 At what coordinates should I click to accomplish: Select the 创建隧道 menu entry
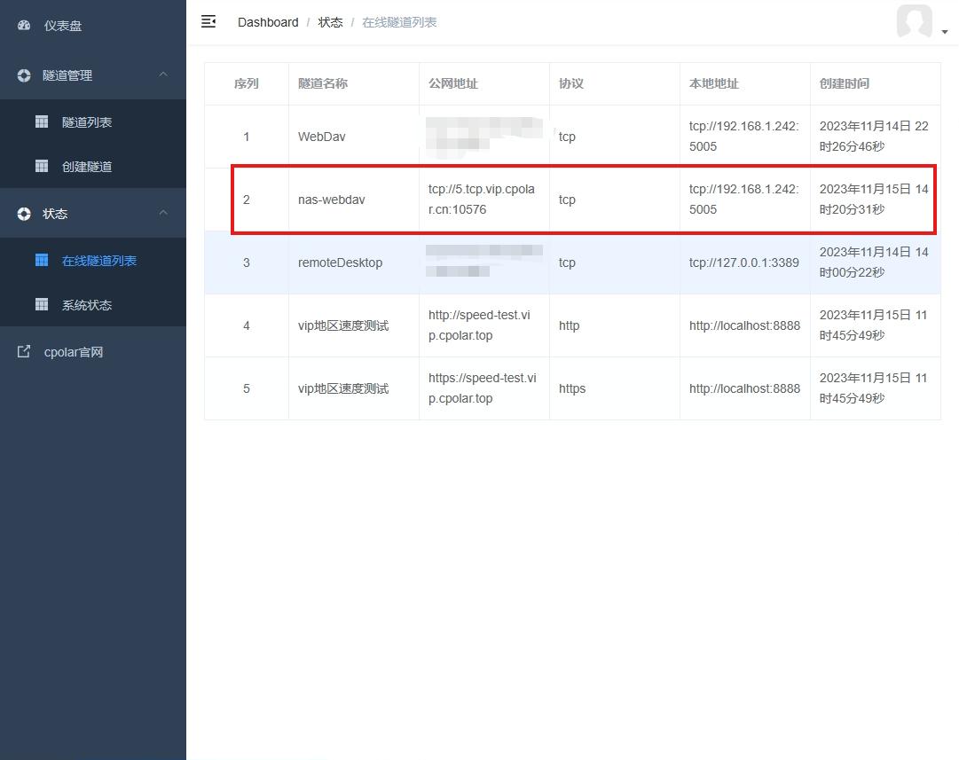(93, 167)
